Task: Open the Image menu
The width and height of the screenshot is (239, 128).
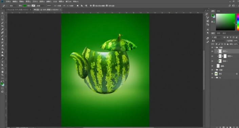Action: 21,1
